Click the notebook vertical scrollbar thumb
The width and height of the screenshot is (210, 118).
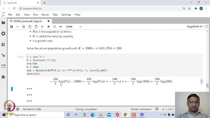pyautogui.click(x=207, y=85)
